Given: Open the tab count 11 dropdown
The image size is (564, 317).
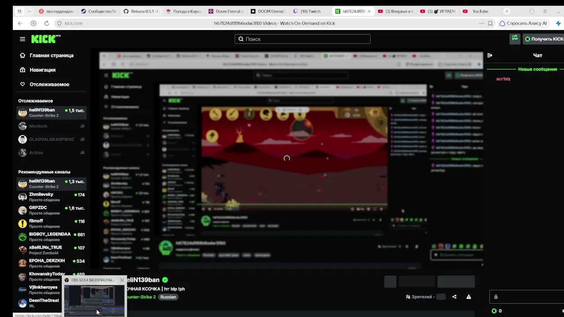Looking at the screenshot, I should pyautogui.click(x=24, y=11).
